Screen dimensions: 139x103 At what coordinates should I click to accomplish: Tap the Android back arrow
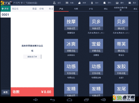53,100
